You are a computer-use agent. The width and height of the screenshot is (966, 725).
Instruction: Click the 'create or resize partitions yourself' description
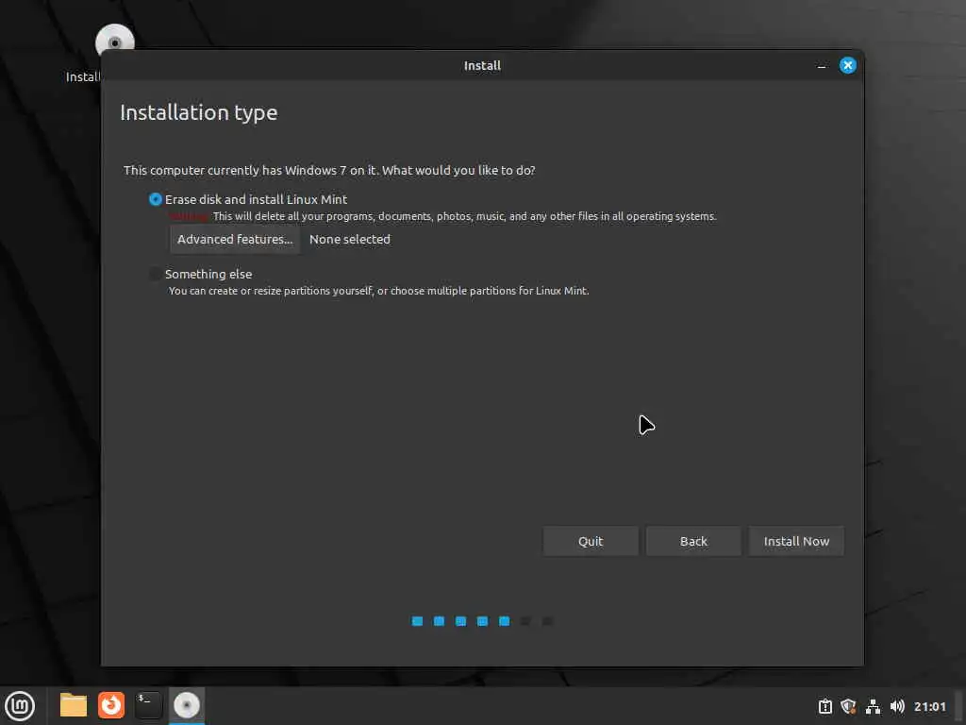[379, 291]
